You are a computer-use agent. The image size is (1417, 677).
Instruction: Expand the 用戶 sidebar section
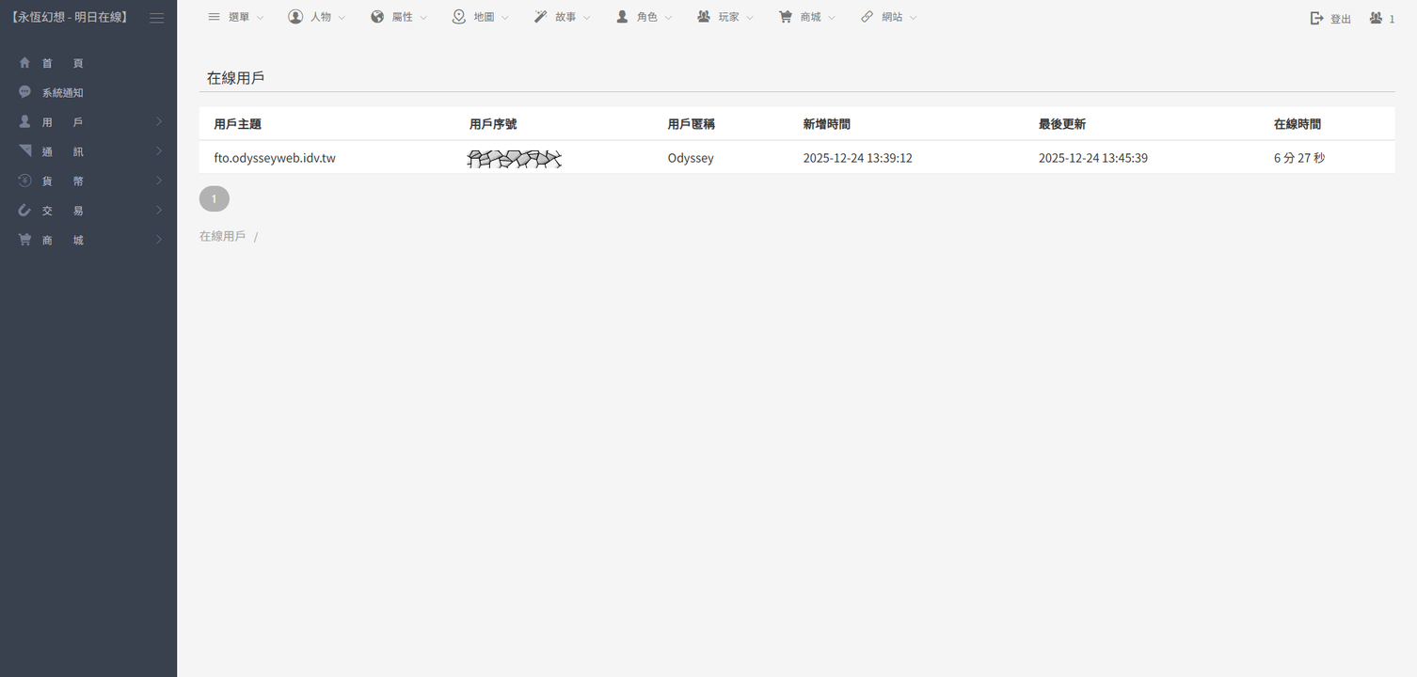[88, 122]
